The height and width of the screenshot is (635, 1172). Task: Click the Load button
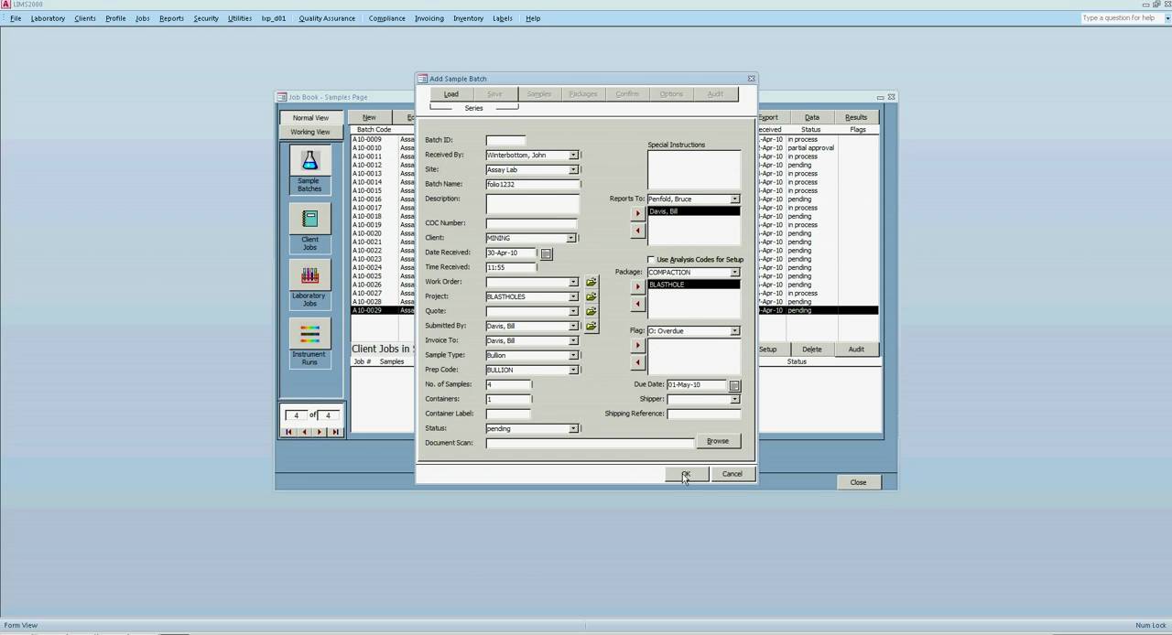coord(451,94)
